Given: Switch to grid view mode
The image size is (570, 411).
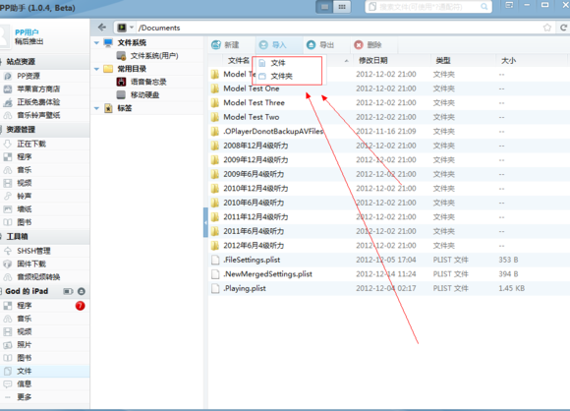Looking at the screenshot, I should tap(342, 7).
